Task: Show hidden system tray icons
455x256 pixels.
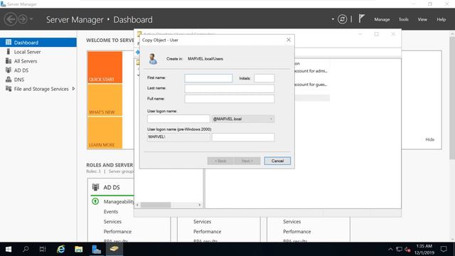Action: pos(390,249)
